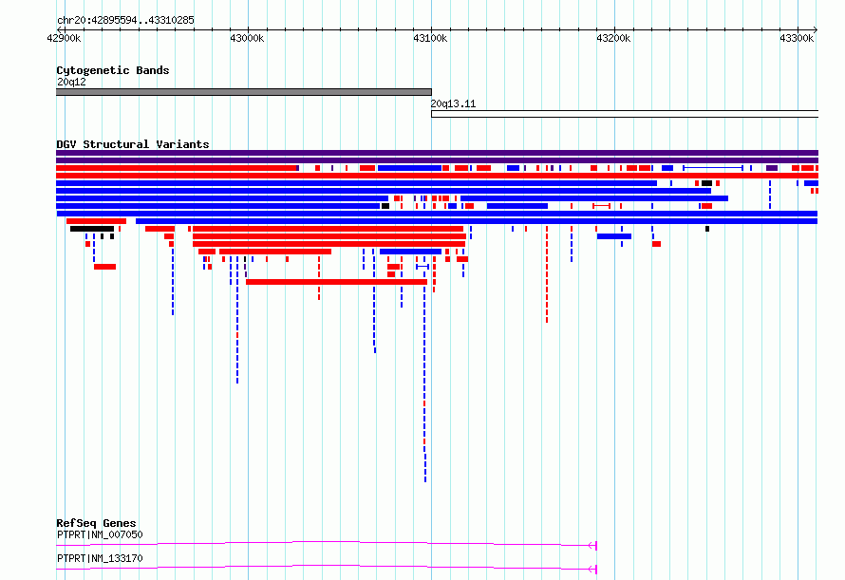
Task: Open the Cytogenetic Bands track title
Action: [x=113, y=70]
